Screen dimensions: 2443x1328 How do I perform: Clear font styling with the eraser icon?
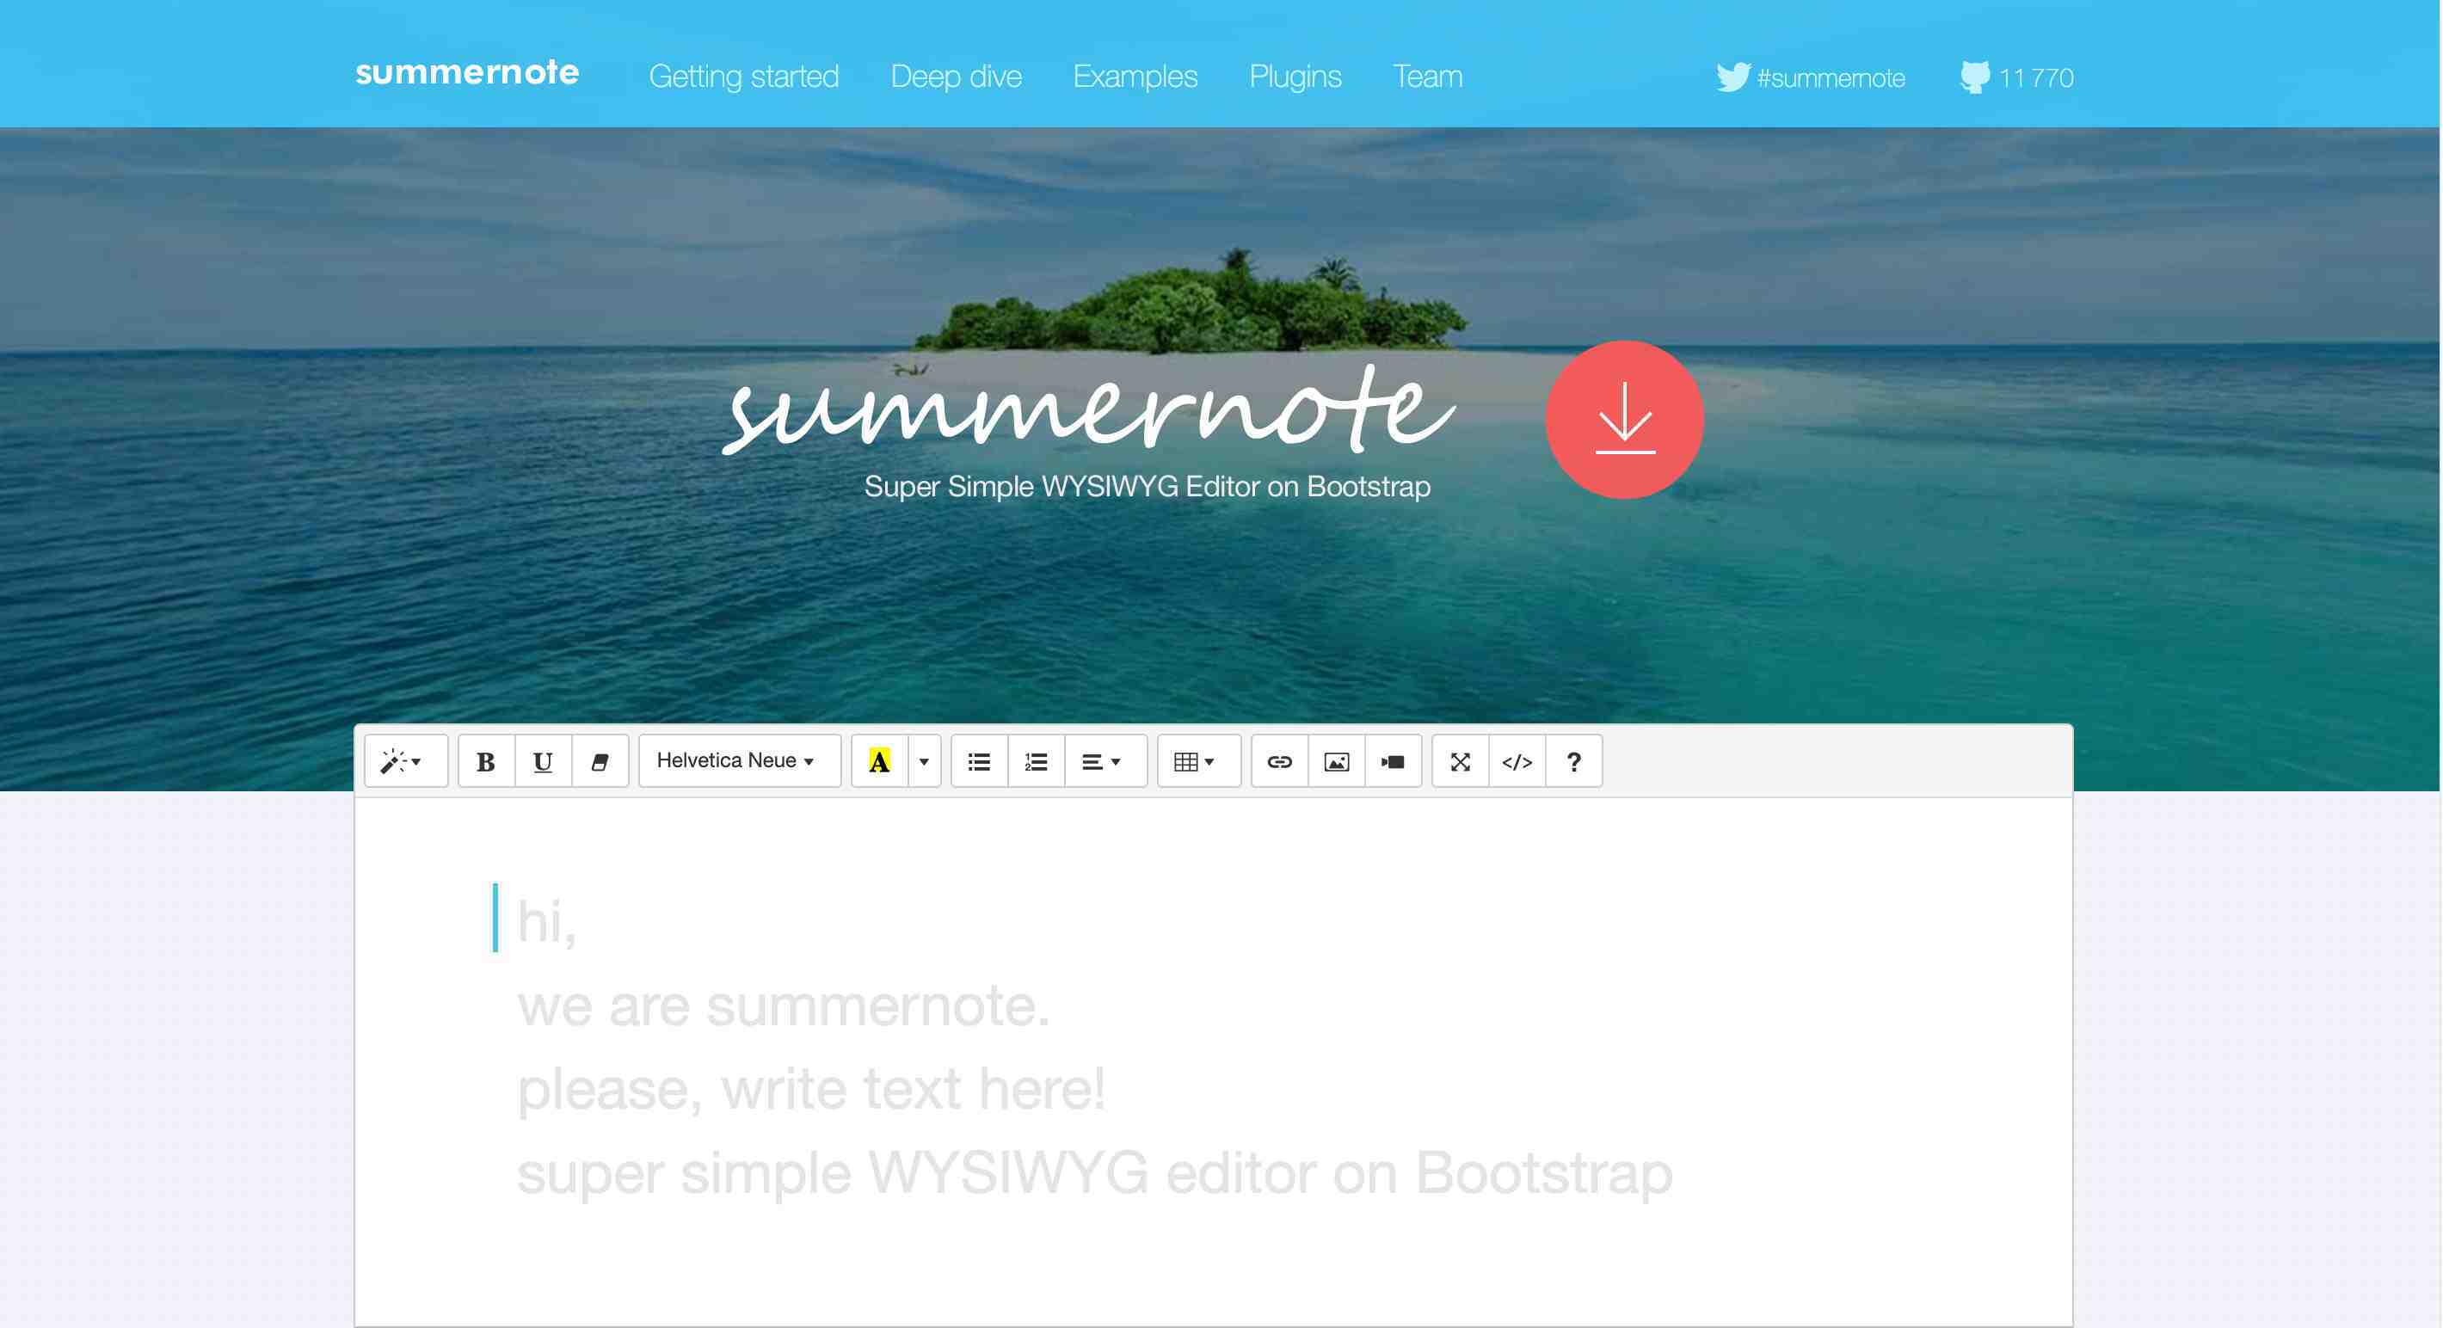pyautogui.click(x=600, y=759)
